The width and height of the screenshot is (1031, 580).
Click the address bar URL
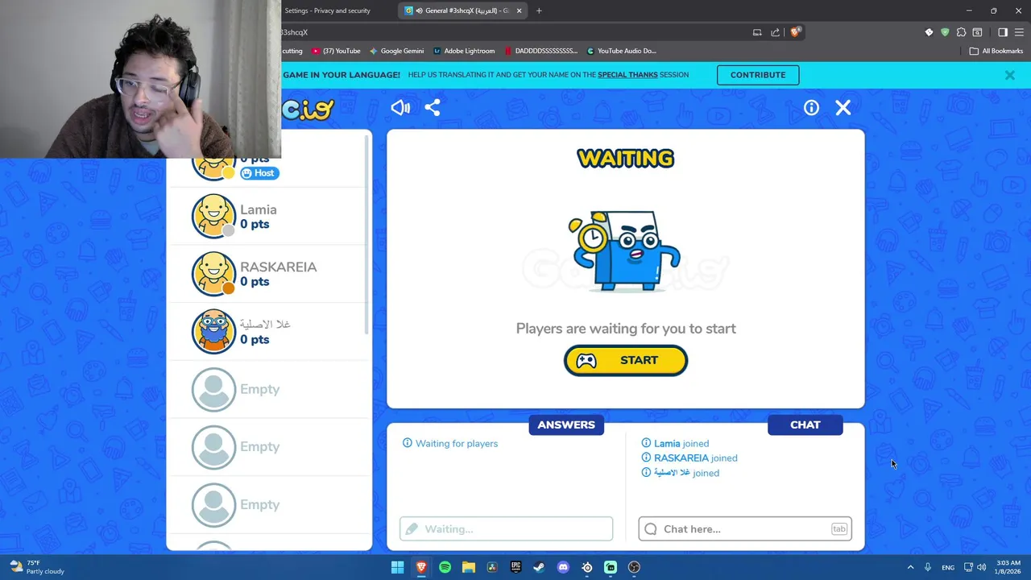295,32
